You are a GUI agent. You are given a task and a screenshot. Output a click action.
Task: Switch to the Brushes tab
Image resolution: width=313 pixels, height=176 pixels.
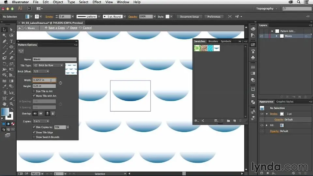[x=213, y=41]
